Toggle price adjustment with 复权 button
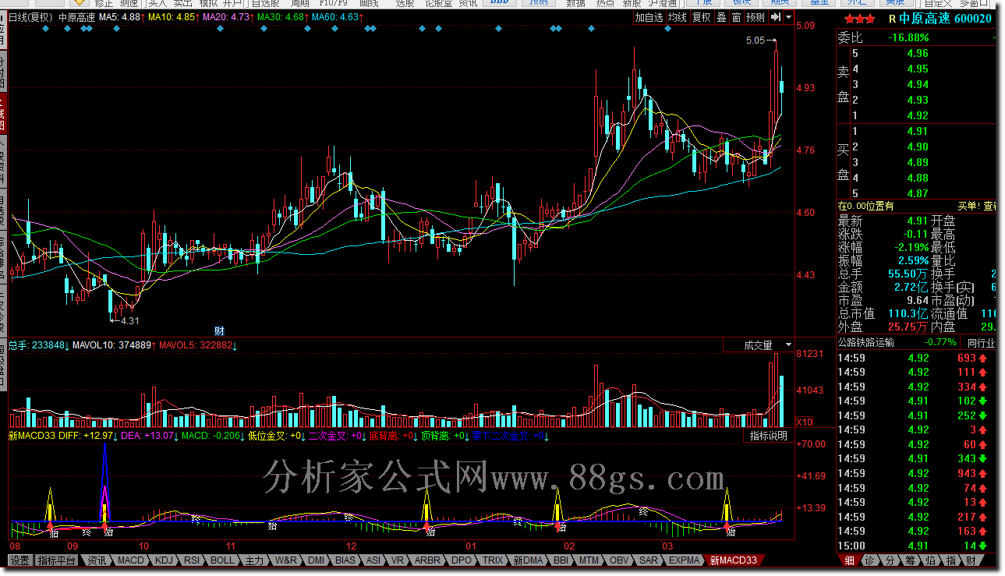The image size is (1005, 576). click(x=702, y=17)
